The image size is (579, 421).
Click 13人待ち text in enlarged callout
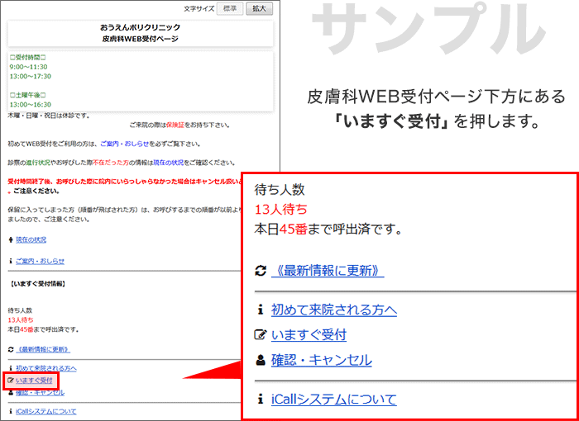tap(281, 210)
